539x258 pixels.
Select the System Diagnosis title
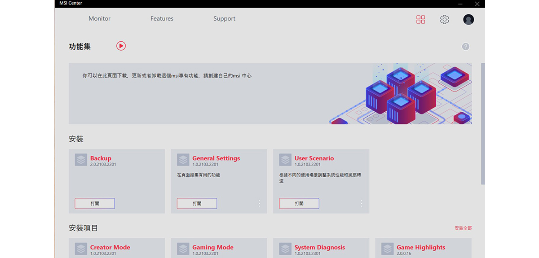click(x=320, y=247)
